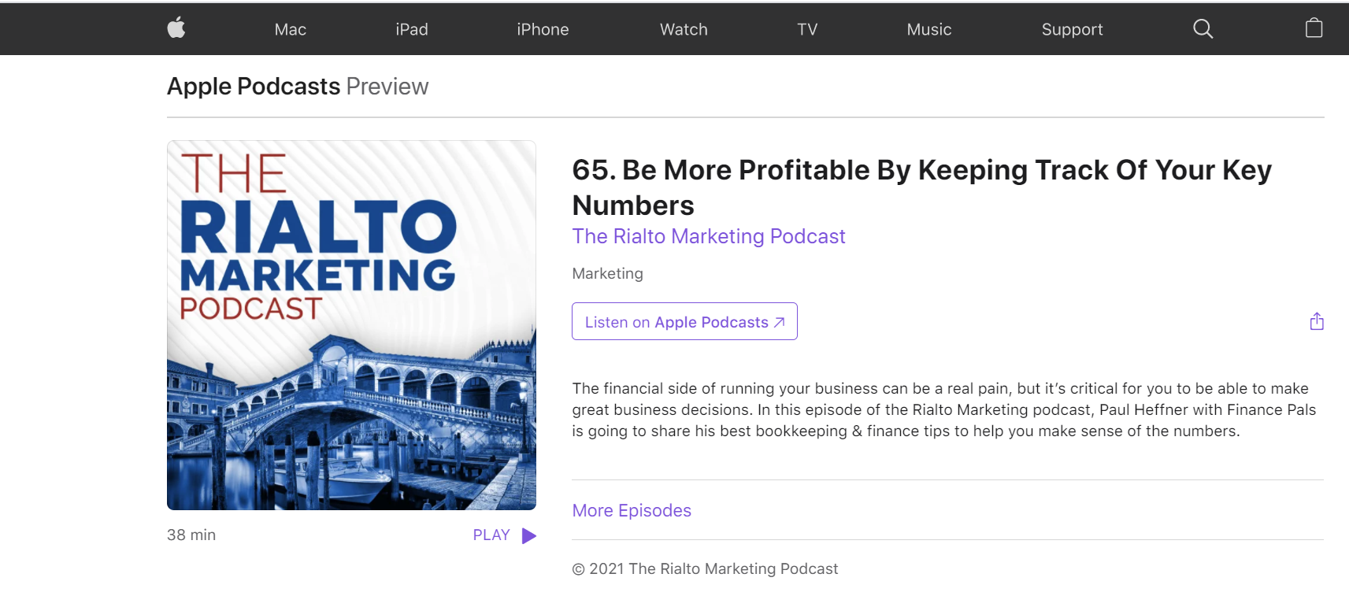Image resolution: width=1349 pixels, height=596 pixels.
Task: Open the Mac menu item
Action: 290,29
